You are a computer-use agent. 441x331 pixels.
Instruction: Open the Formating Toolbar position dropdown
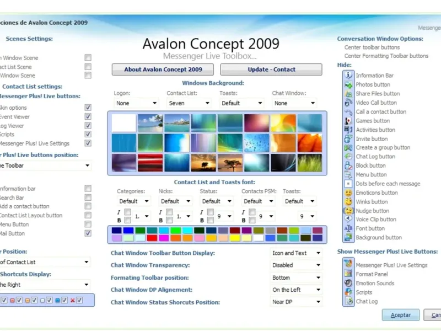pyautogui.click(x=296, y=277)
